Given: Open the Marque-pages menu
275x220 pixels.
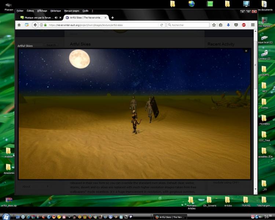Looking at the screenshot, I should [x=71, y=11].
